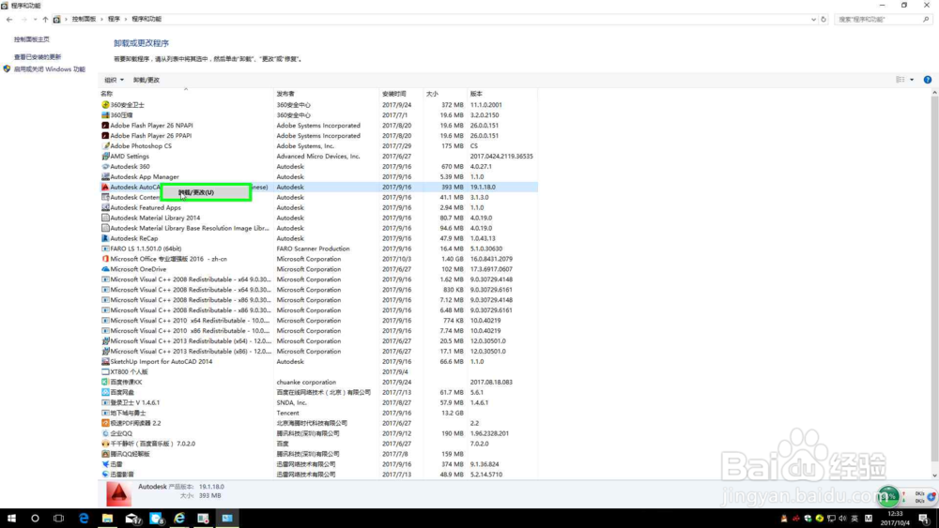Select the 地下城与勇士 row
Image resolution: width=939 pixels, height=528 pixels.
pyautogui.click(x=318, y=414)
